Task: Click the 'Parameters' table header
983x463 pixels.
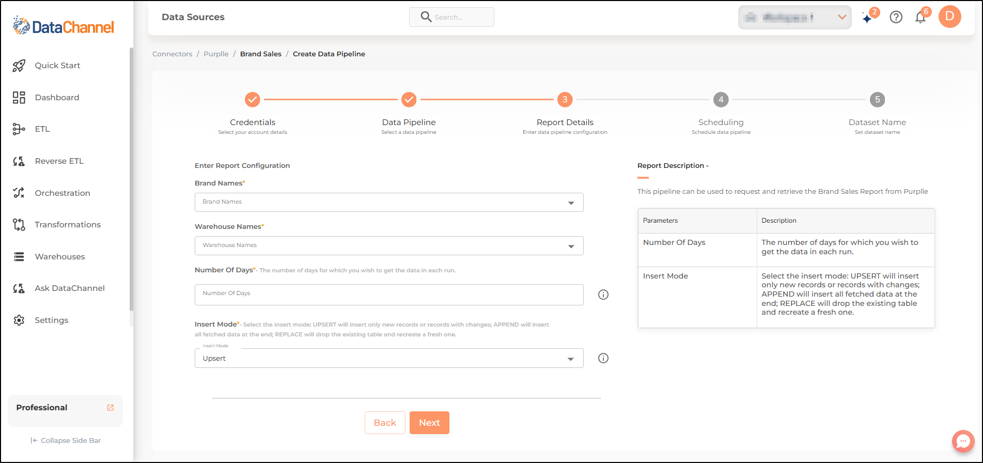Action: tap(697, 221)
